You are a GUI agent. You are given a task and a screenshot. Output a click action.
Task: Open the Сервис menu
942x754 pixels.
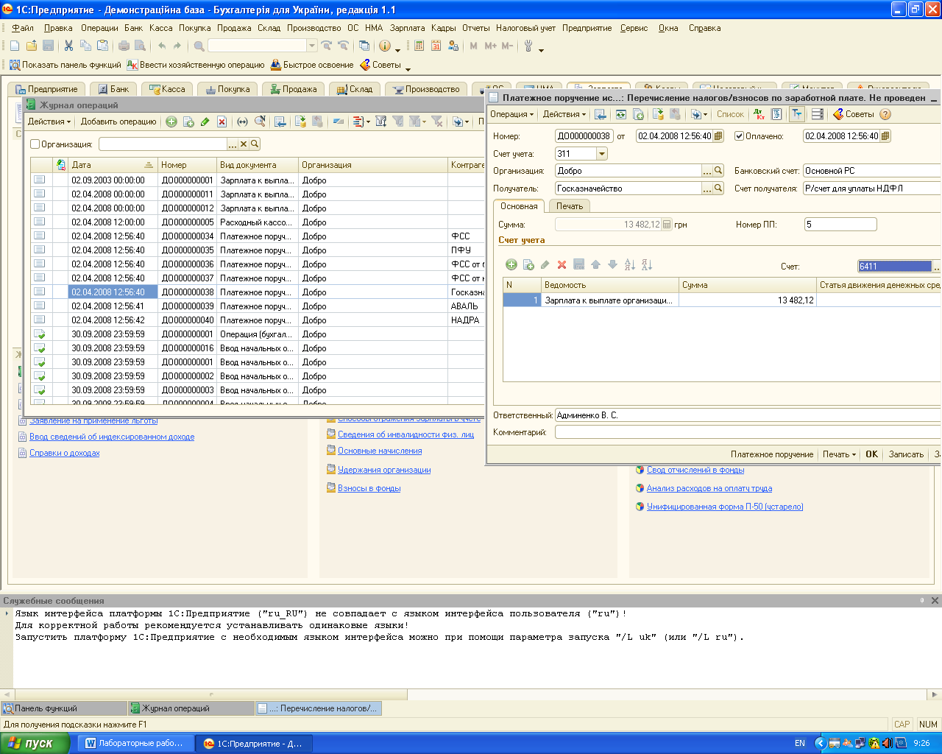(634, 28)
